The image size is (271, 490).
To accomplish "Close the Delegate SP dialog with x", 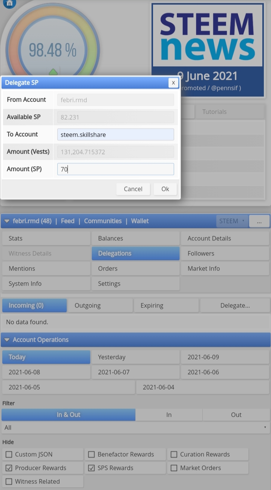I will (x=173, y=83).
